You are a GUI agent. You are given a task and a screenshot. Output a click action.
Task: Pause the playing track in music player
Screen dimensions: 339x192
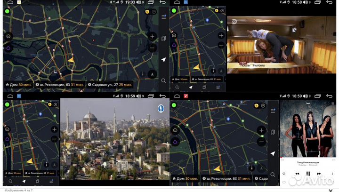[x=308, y=174]
